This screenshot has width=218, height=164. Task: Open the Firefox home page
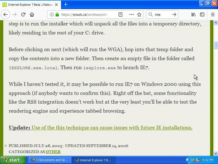click(x=32, y=14)
